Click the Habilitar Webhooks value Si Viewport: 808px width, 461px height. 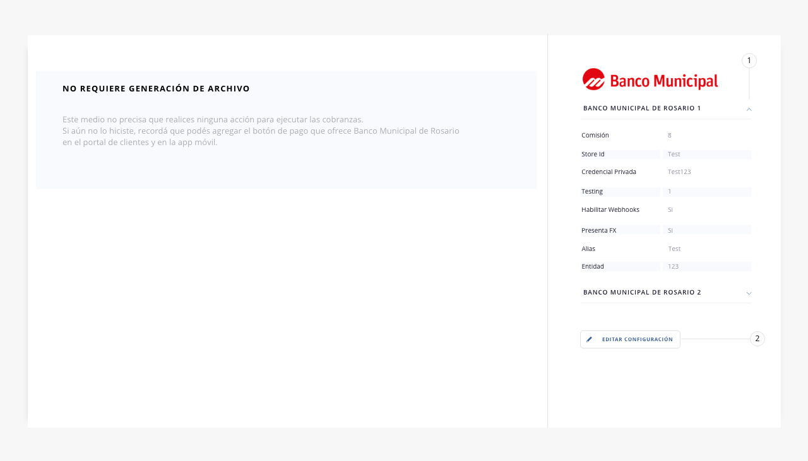tap(670, 210)
